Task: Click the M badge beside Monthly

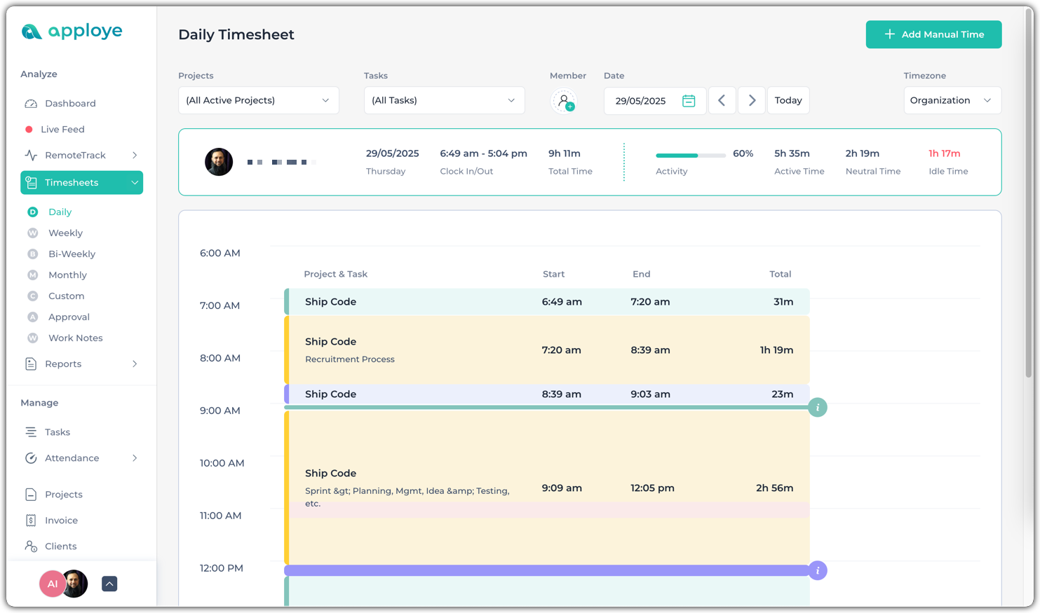Action: tap(32, 275)
